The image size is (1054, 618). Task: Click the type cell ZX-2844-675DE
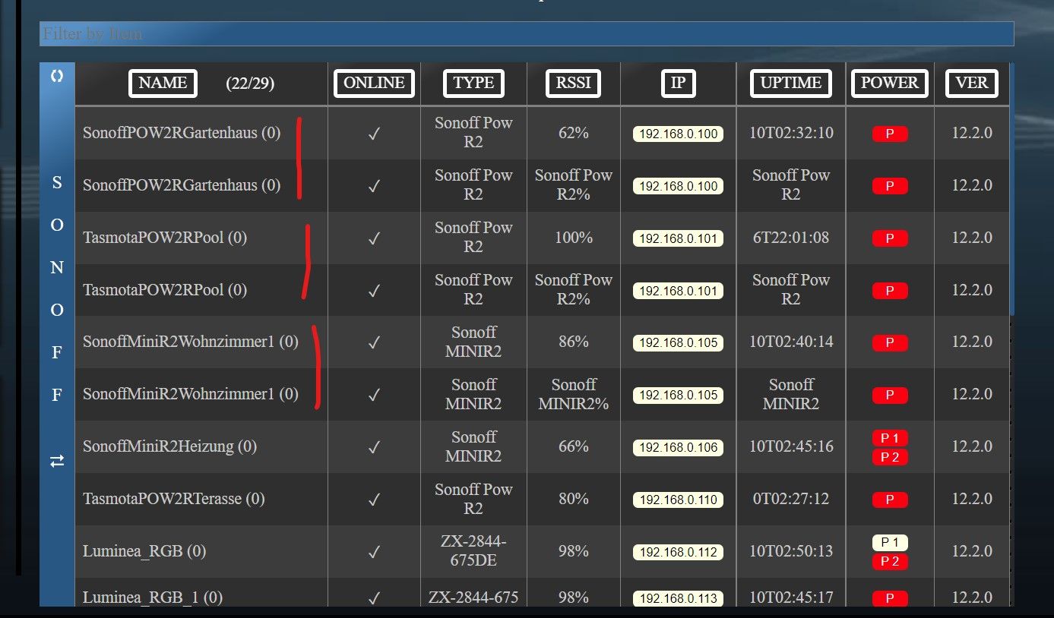pos(473,551)
